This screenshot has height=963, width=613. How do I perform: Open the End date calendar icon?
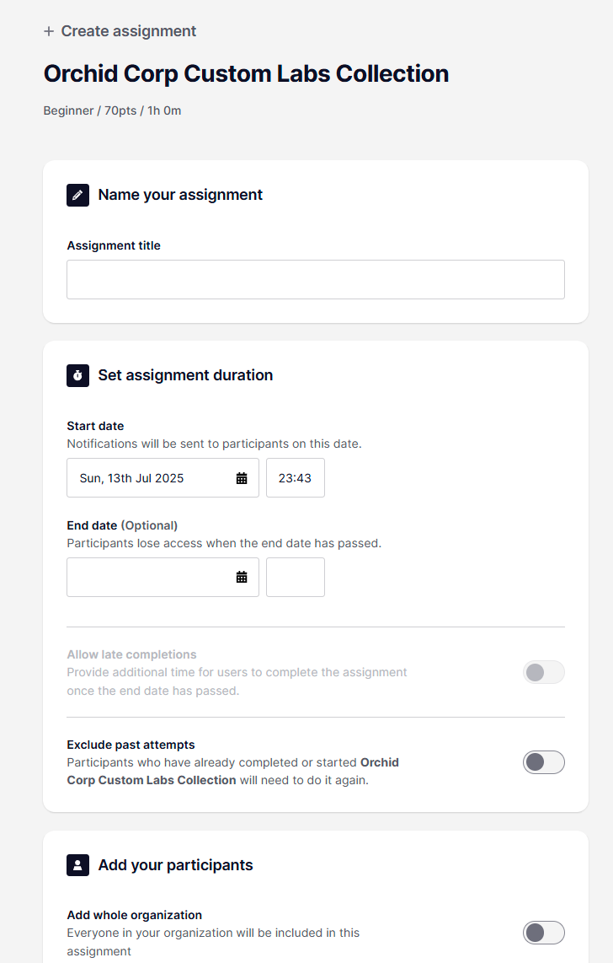pos(242,578)
